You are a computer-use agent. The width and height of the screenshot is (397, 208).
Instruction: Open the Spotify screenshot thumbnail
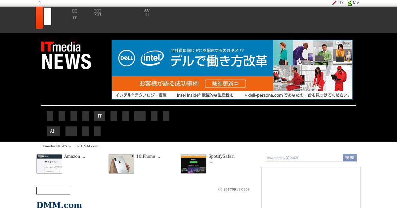(x=194, y=164)
